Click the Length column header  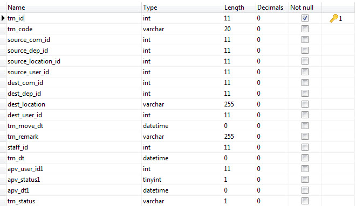(239, 8)
